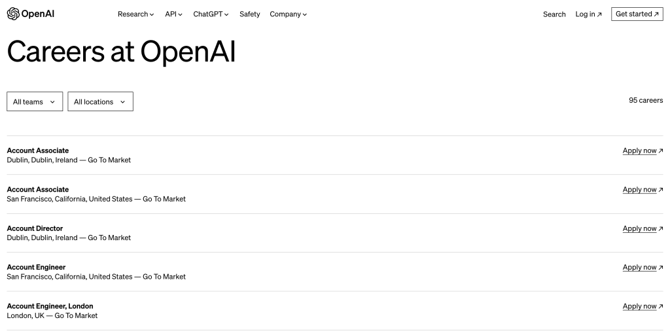Open the Account Director job title
Viewport: 670px width, 335px height.
(x=35, y=228)
